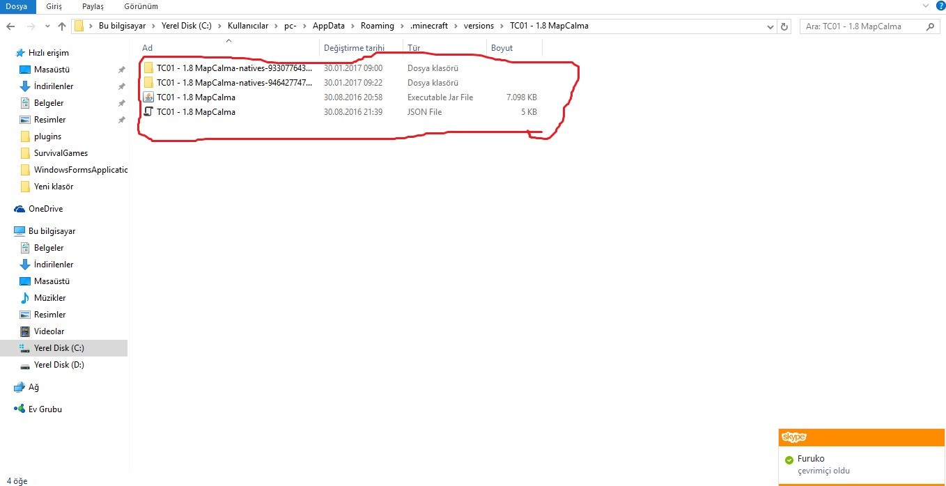
Task: Select Bu bilgisayar in the navigation pane
Action: coord(52,231)
